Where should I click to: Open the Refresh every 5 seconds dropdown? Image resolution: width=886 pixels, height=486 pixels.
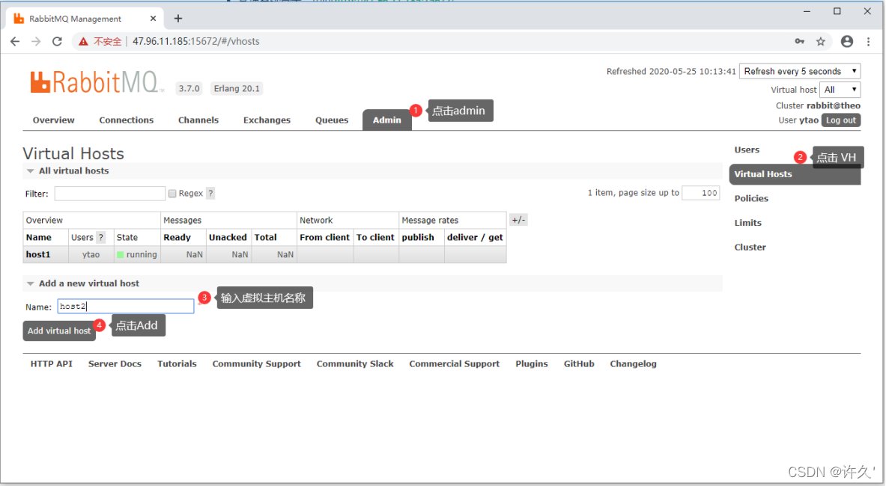coord(800,71)
